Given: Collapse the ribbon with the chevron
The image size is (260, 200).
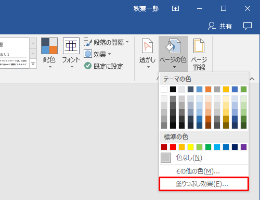Looking at the screenshot, I should pos(252,79).
